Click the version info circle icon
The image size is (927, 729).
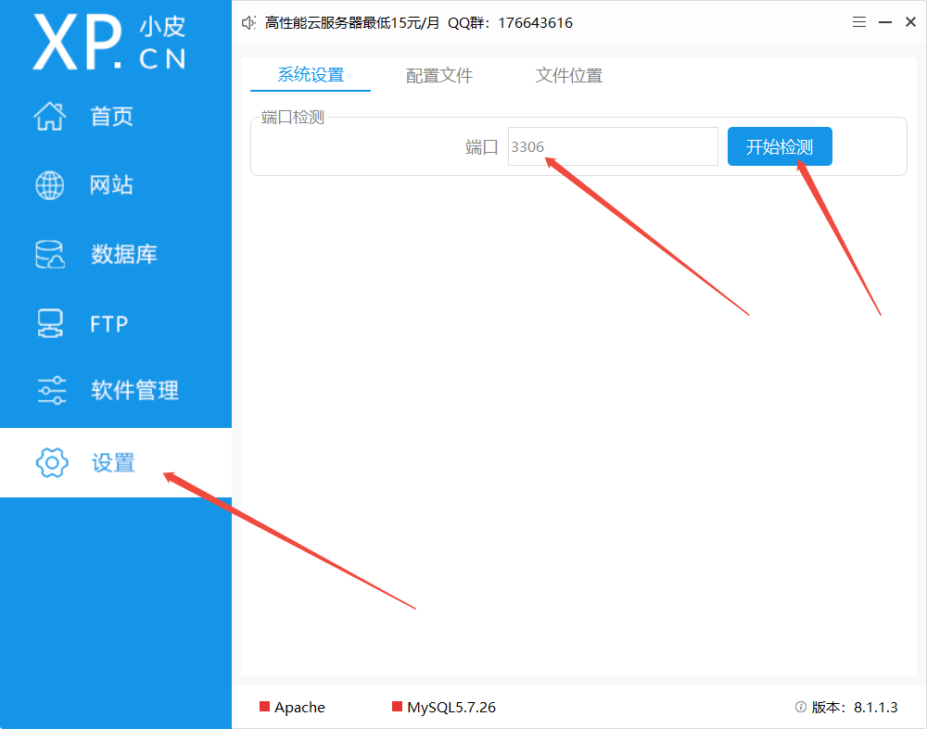[801, 708]
